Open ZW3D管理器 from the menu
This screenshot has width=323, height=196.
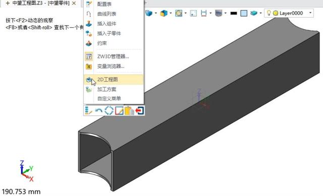click(114, 56)
